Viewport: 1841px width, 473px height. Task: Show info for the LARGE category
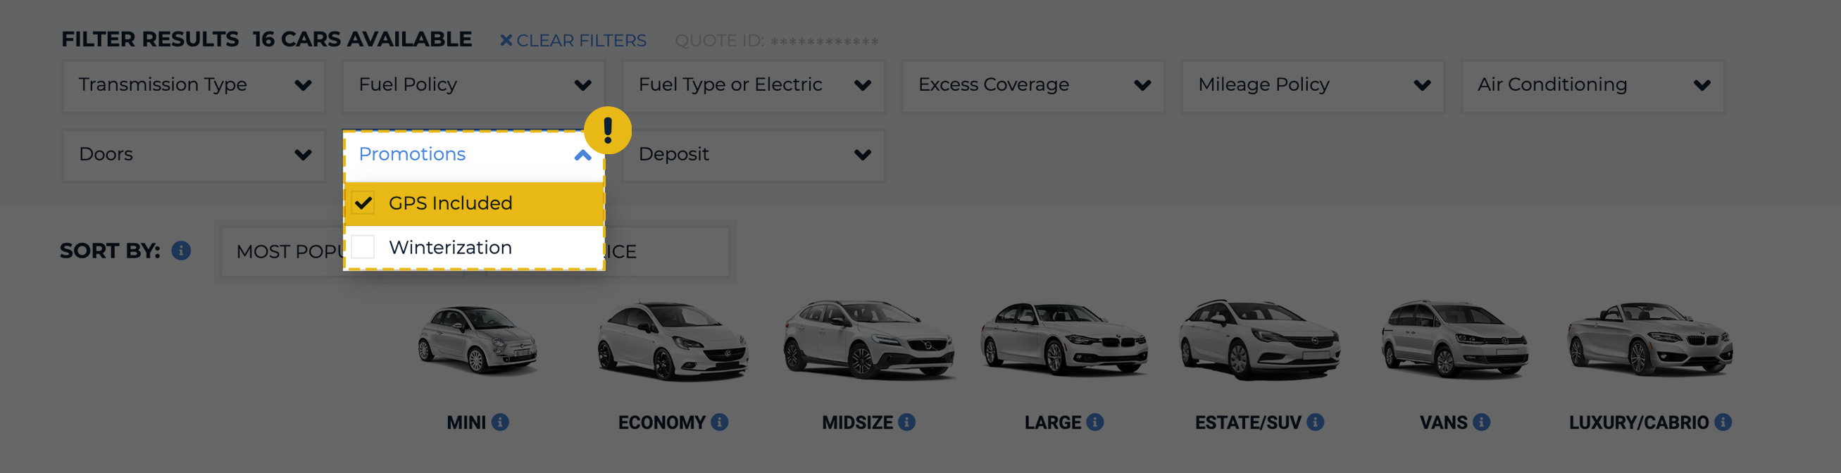(x=1095, y=422)
